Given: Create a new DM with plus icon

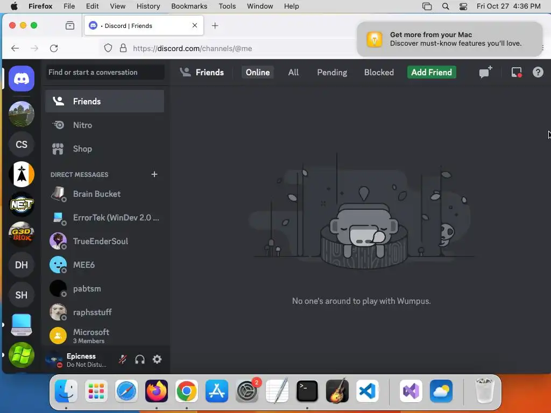Looking at the screenshot, I should [154, 174].
